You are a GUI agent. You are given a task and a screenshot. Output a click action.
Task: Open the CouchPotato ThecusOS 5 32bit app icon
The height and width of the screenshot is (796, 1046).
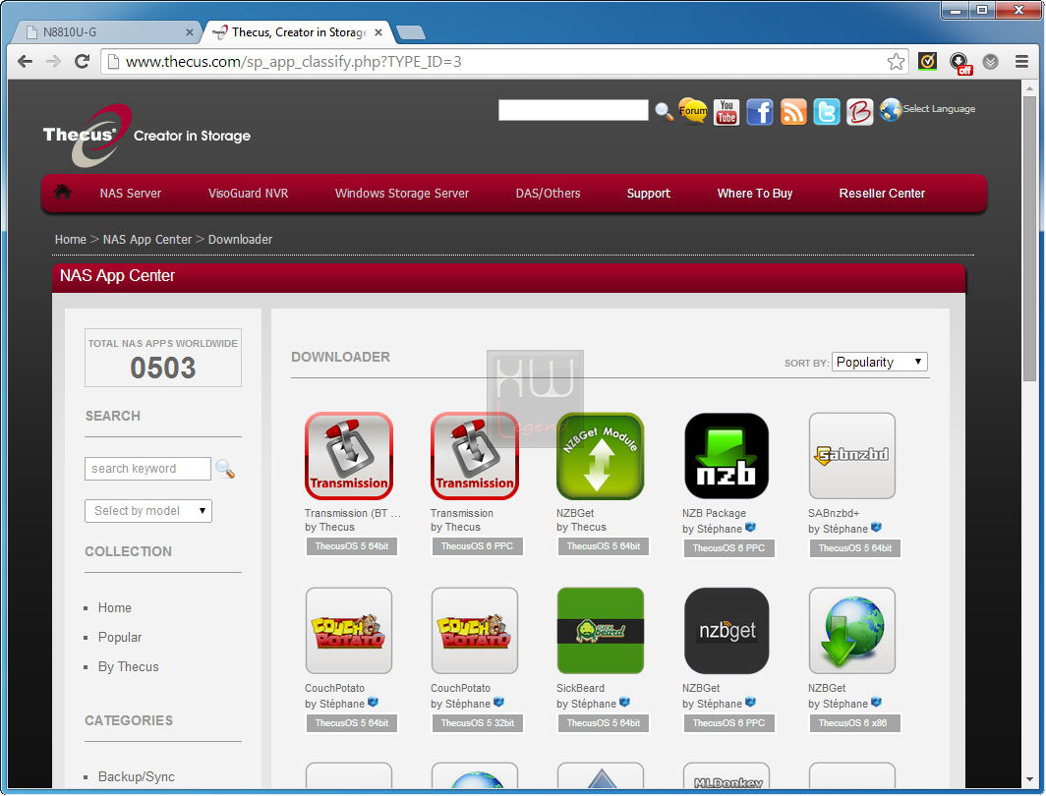474,631
